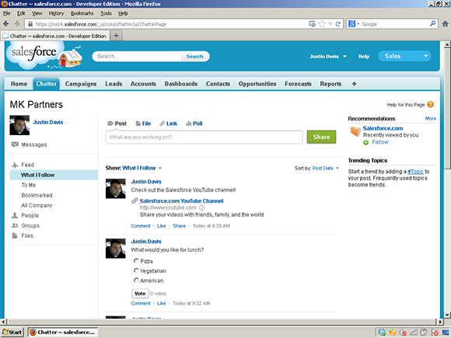This screenshot has width=451, height=338.
Task: Click the green Follow plus icon
Action: [365, 142]
